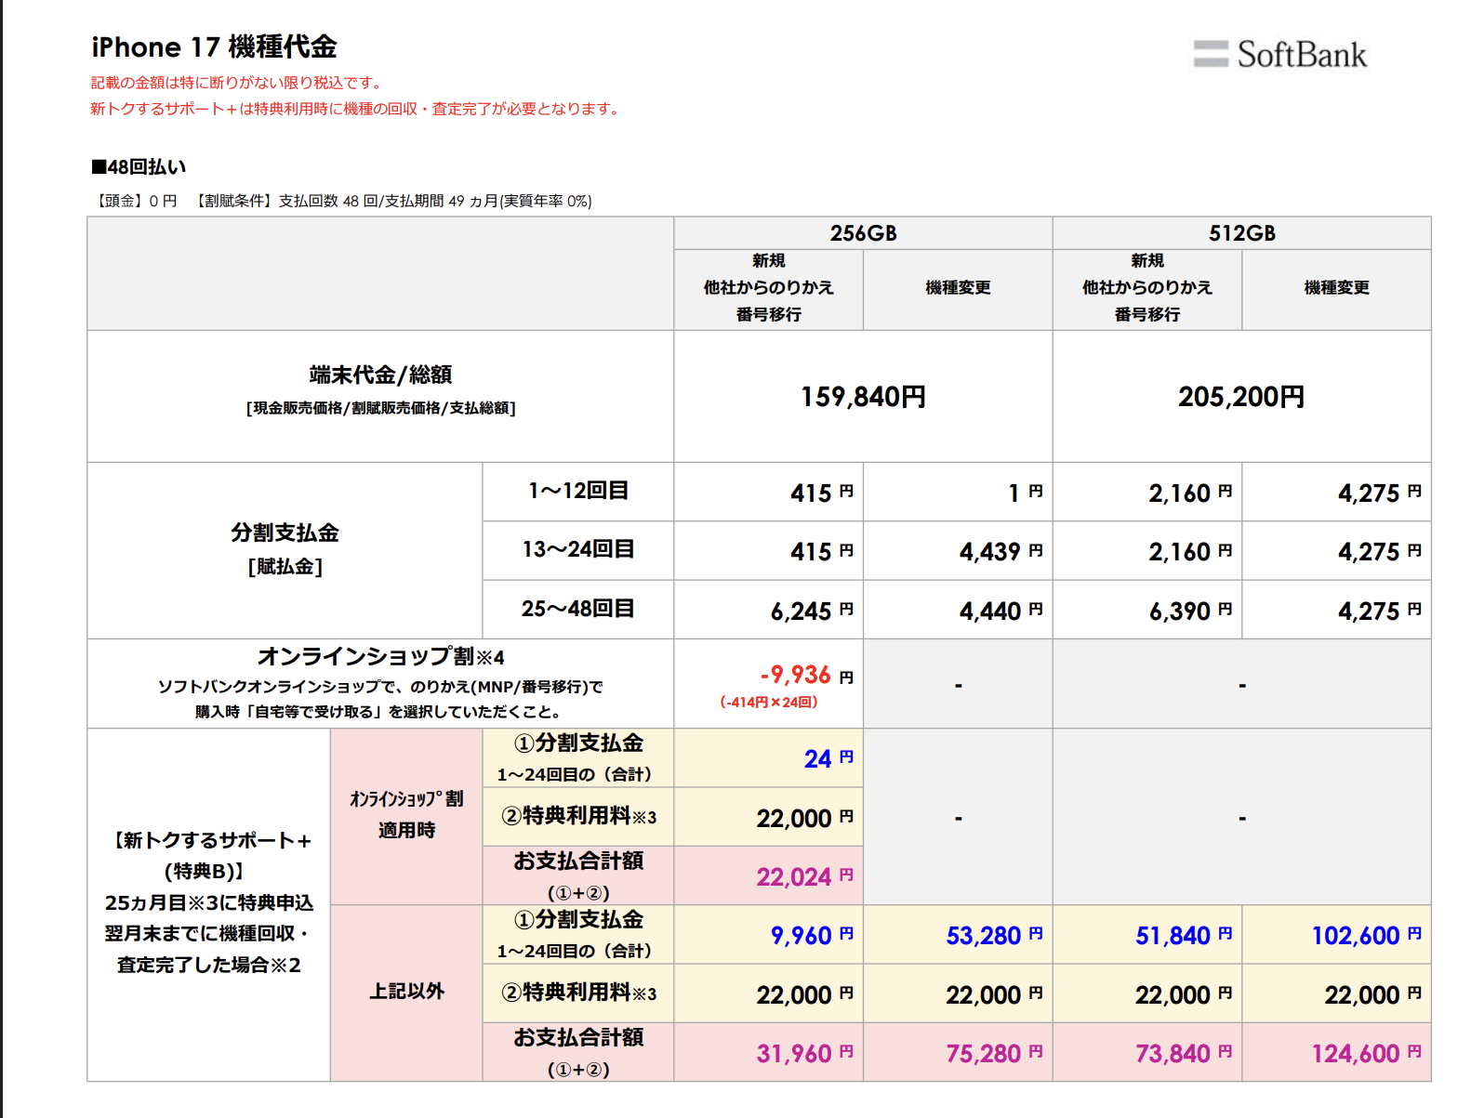Click the ■48回払い section label
1471x1118 pixels.
point(139,166)
